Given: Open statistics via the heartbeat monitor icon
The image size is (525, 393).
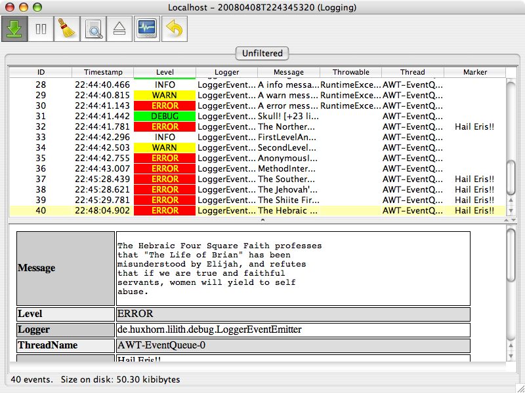Looking at the screenshot, I should coord(146,28).
